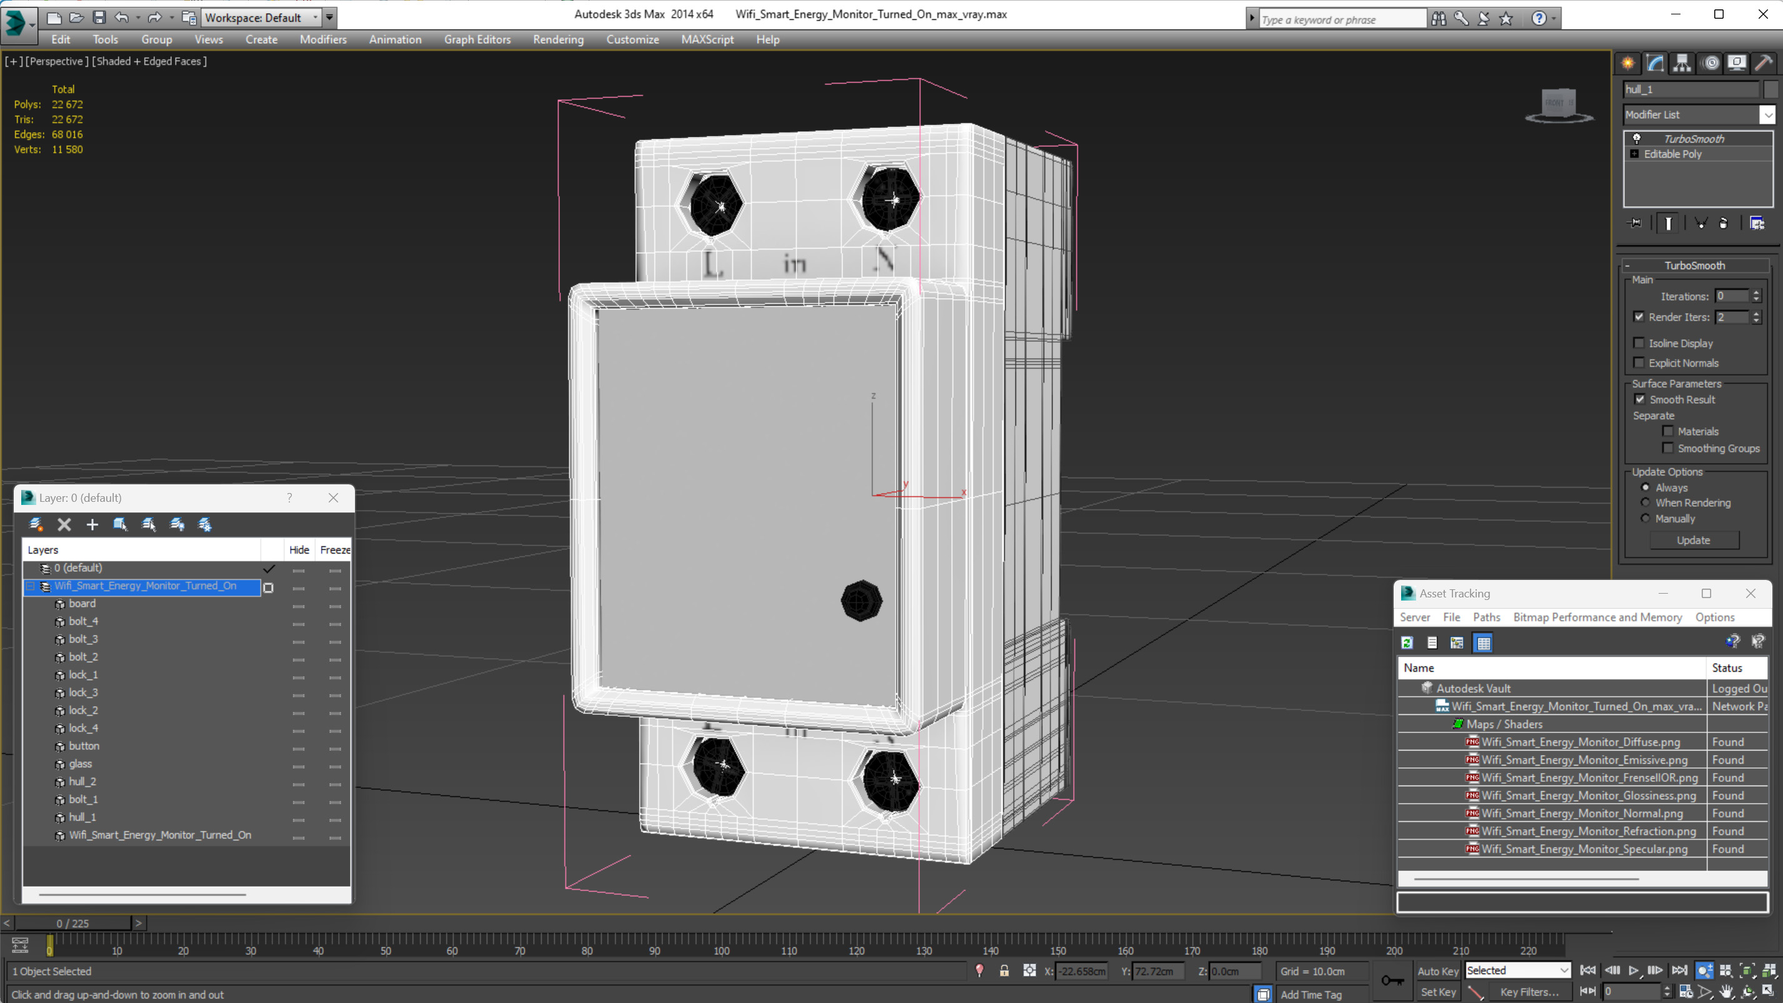
Task: Click the Shaded + Edged Faces viewport label
Action: click(x=149, y=62)
